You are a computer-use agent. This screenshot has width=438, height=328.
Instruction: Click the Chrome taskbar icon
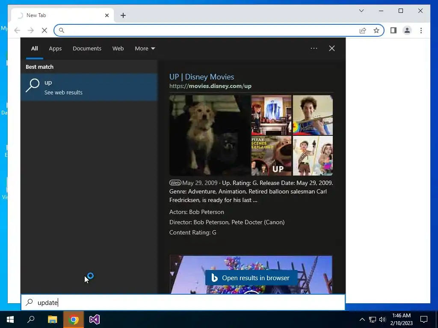click(x=74, y=319)
